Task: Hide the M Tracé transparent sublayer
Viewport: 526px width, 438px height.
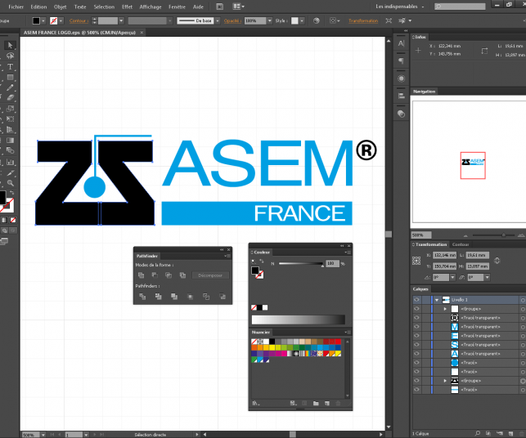Action: pyautogui.click(x=416, y=327)
